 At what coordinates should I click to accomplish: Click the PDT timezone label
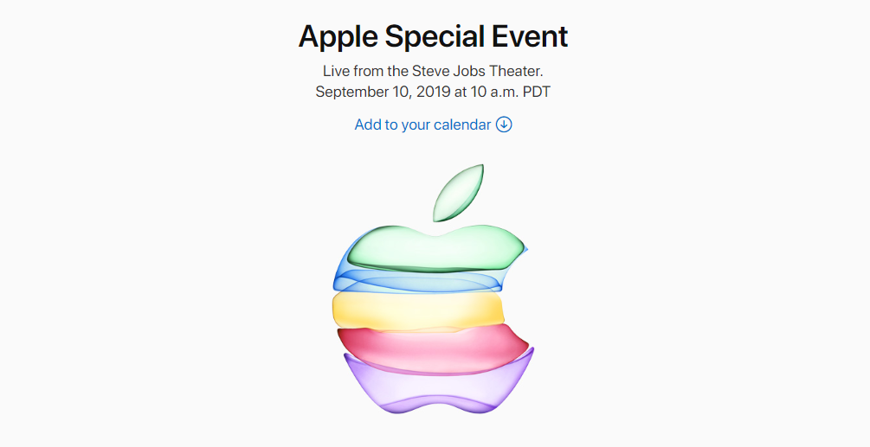(x=537, y=92)
